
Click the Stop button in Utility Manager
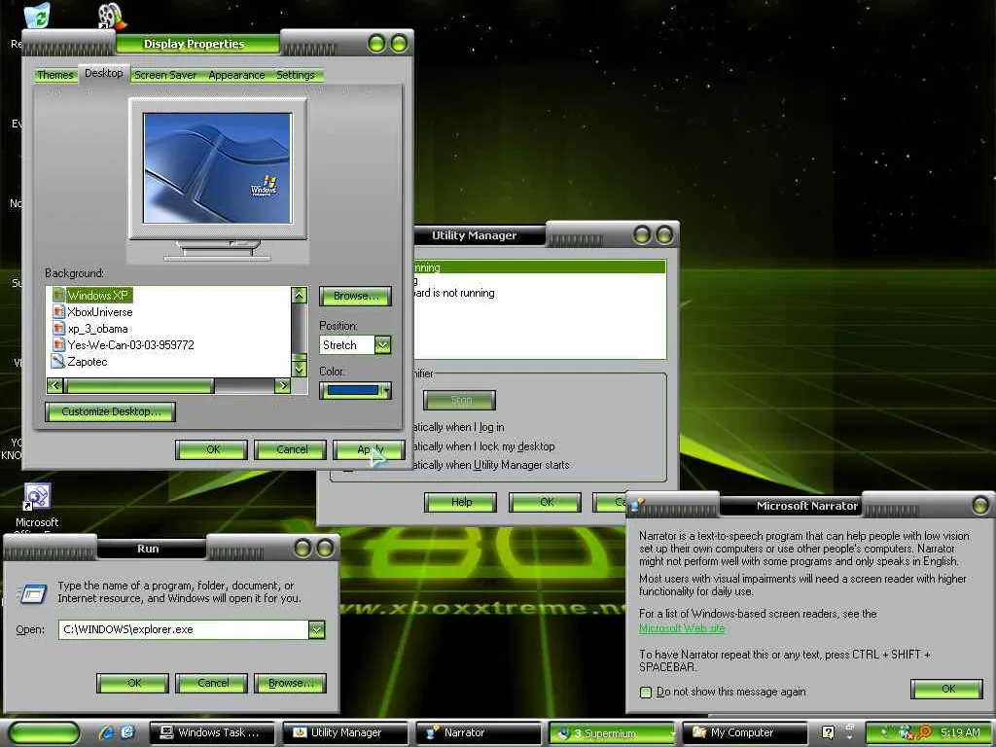tap(460, 400)
